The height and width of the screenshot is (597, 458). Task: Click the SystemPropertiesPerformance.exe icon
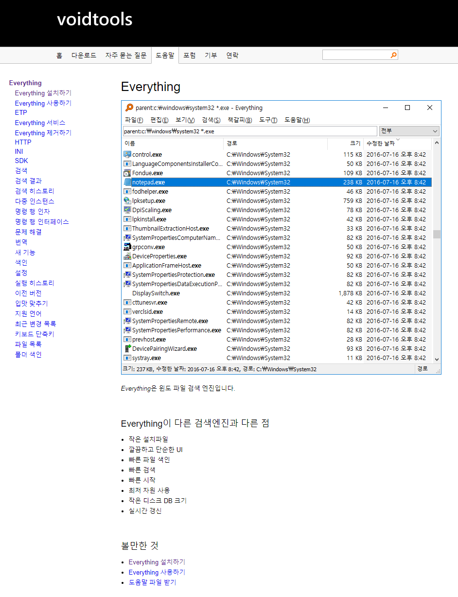[x=127, y=330]
